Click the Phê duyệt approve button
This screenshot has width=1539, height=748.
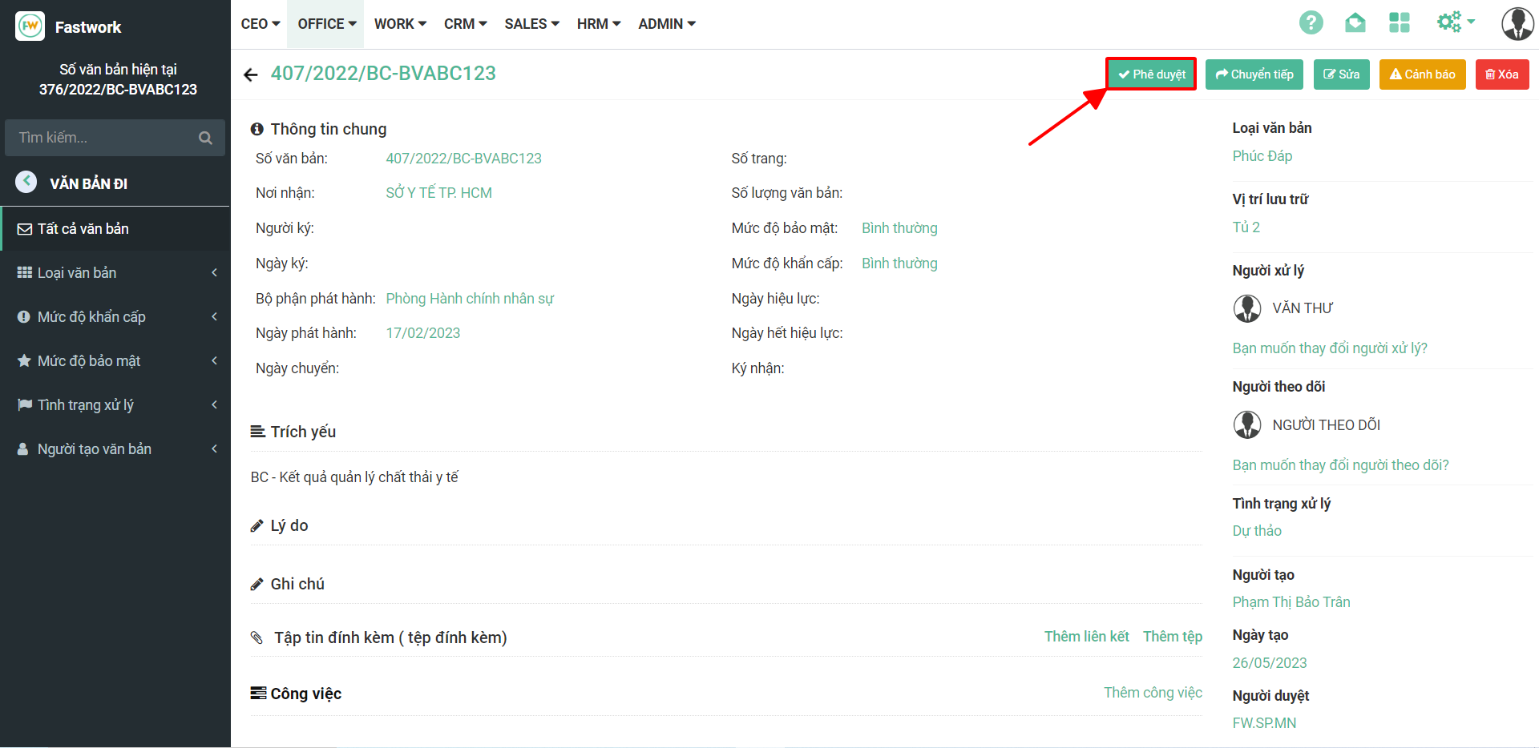(x=1151, y=74)
